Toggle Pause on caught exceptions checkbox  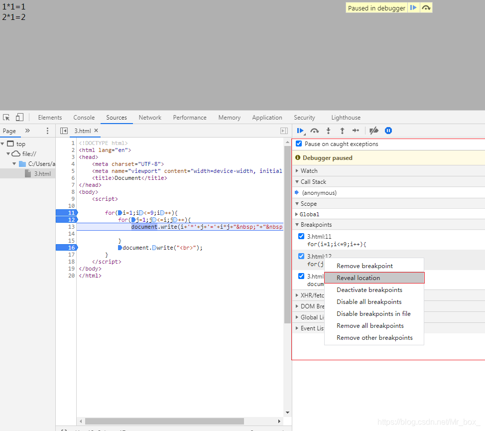pyautogui.click(x=299, y=144)
